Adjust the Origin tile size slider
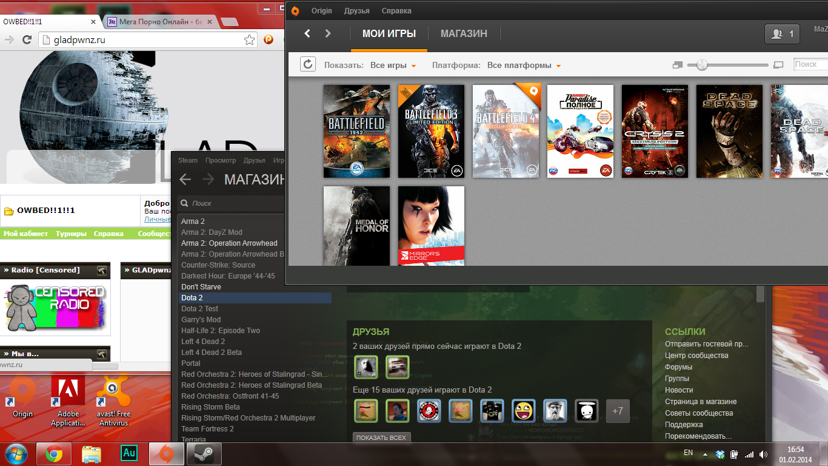828x466 pixels. pyautogui.click(x=702, y=65)
